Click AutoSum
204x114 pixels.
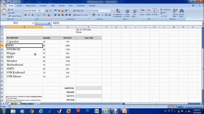pyautogui.click(x=166, y=9)
